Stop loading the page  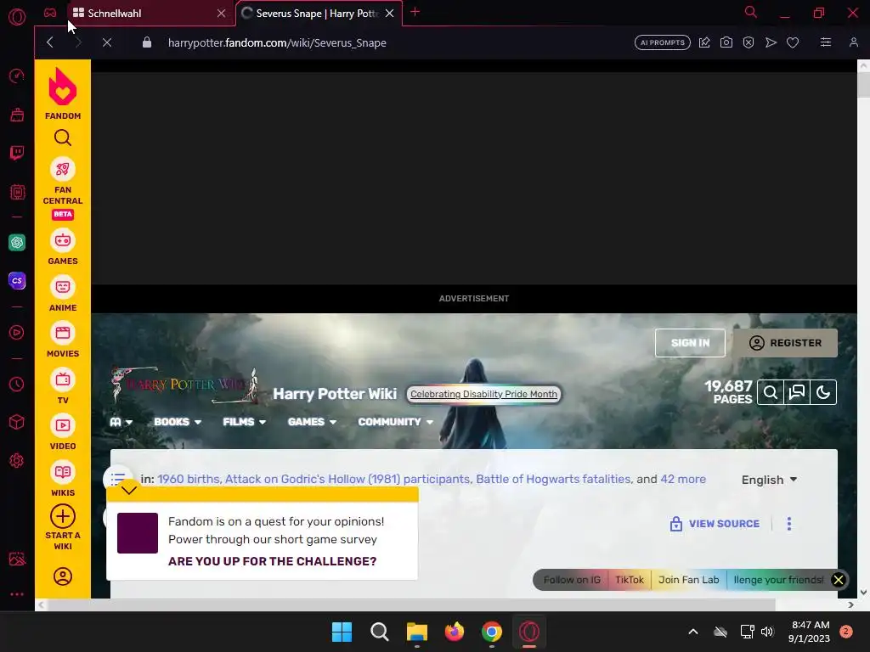107,42
